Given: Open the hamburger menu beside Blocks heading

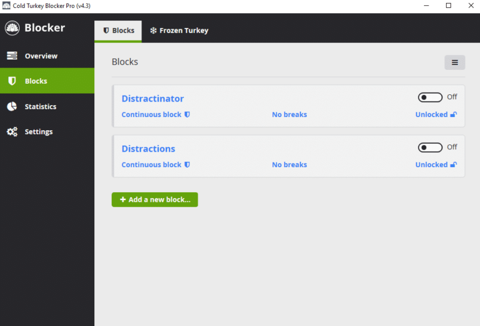Looking at the screenshot, I should coord(455,63).
